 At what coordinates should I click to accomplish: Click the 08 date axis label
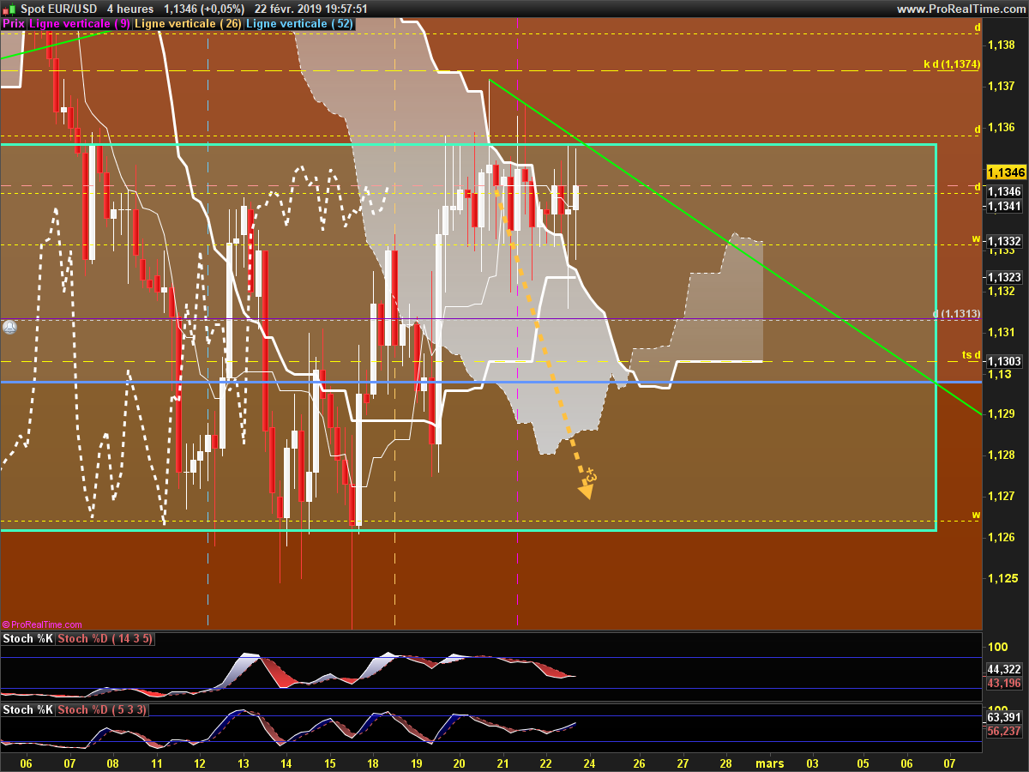112,763
